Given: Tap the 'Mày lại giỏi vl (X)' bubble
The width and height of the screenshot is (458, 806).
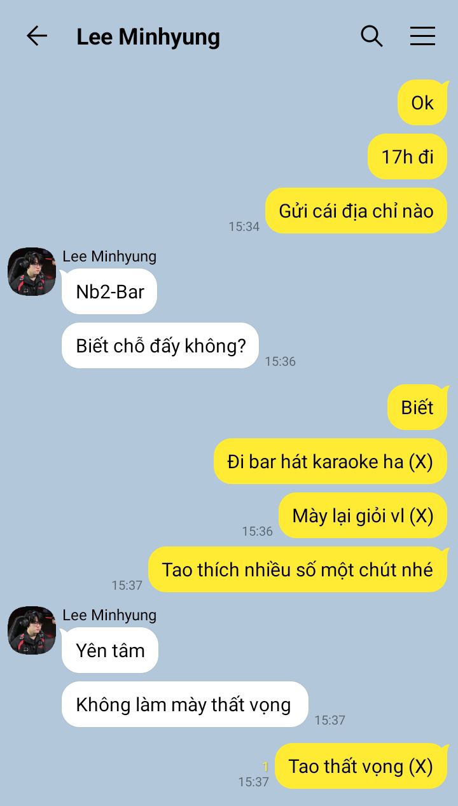Looking at the screenshot, I should pos(363,515).
